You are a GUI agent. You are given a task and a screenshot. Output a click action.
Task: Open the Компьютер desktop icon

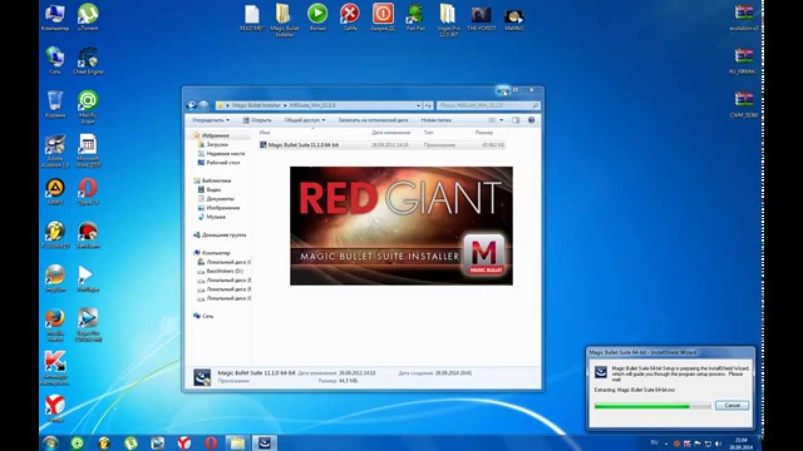[55, 16]
